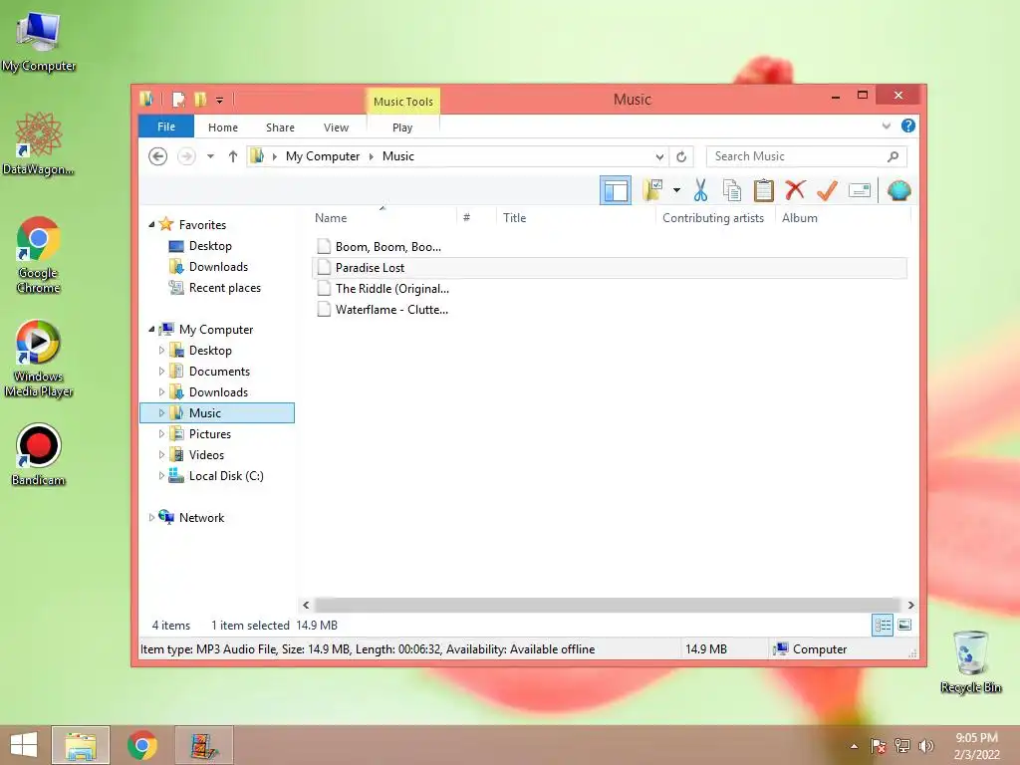Click the red X Delete icon
This screenshot has height=765, width=1020.
tap(795, 190)
